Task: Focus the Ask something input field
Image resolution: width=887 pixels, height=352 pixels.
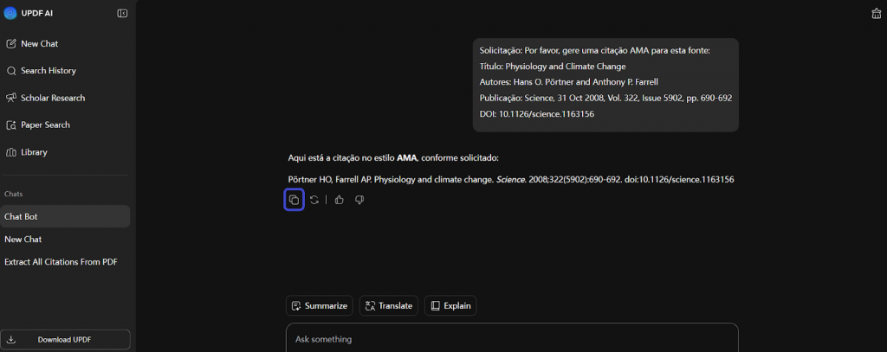Action: click(512, 338)
